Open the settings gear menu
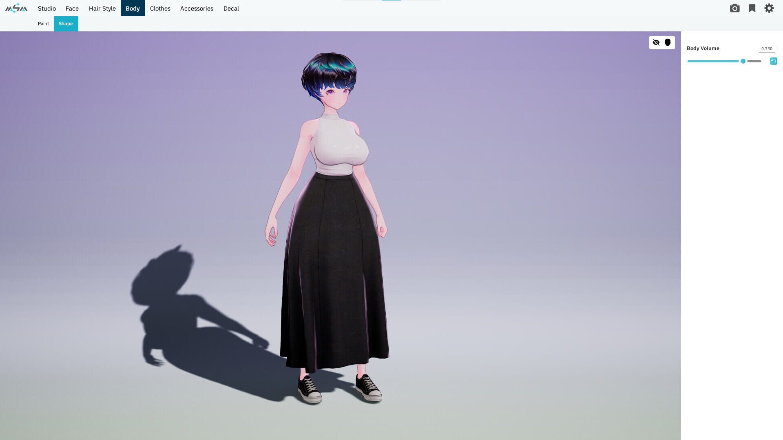The image size is (783, 440). pos(768,8)
